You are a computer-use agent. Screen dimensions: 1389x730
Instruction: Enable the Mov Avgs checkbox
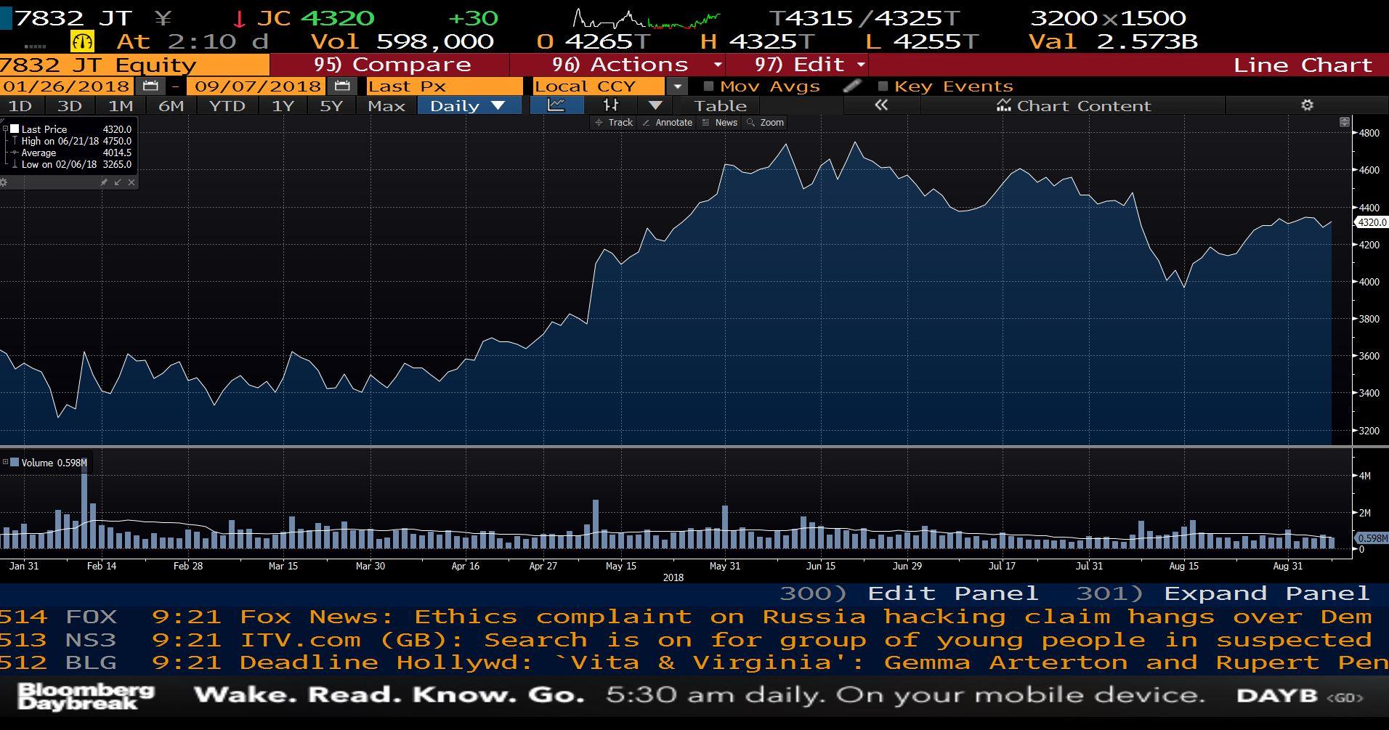tap(708, 86)
